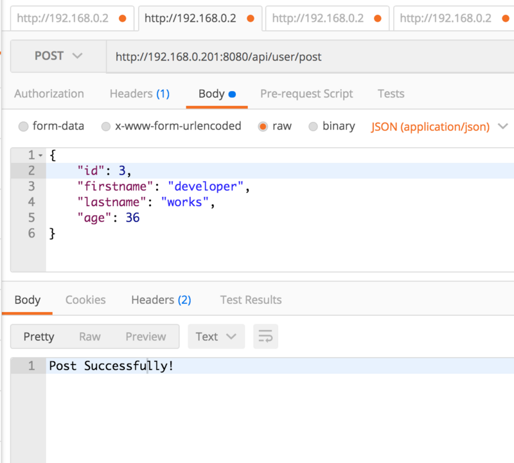Select the raw body option

(x=263, y=127)
